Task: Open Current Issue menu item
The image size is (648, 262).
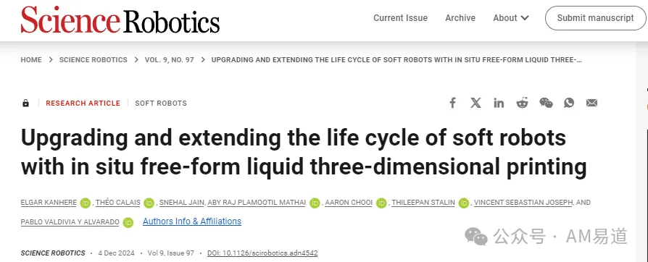Action: click(400, 18)
